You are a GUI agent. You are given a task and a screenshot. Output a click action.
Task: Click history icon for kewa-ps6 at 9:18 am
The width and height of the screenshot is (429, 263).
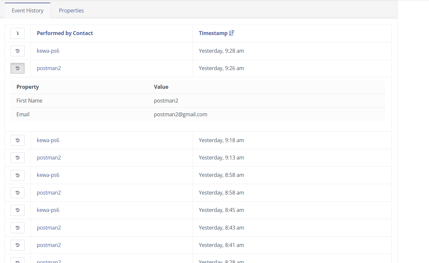(x=17, y=140)
